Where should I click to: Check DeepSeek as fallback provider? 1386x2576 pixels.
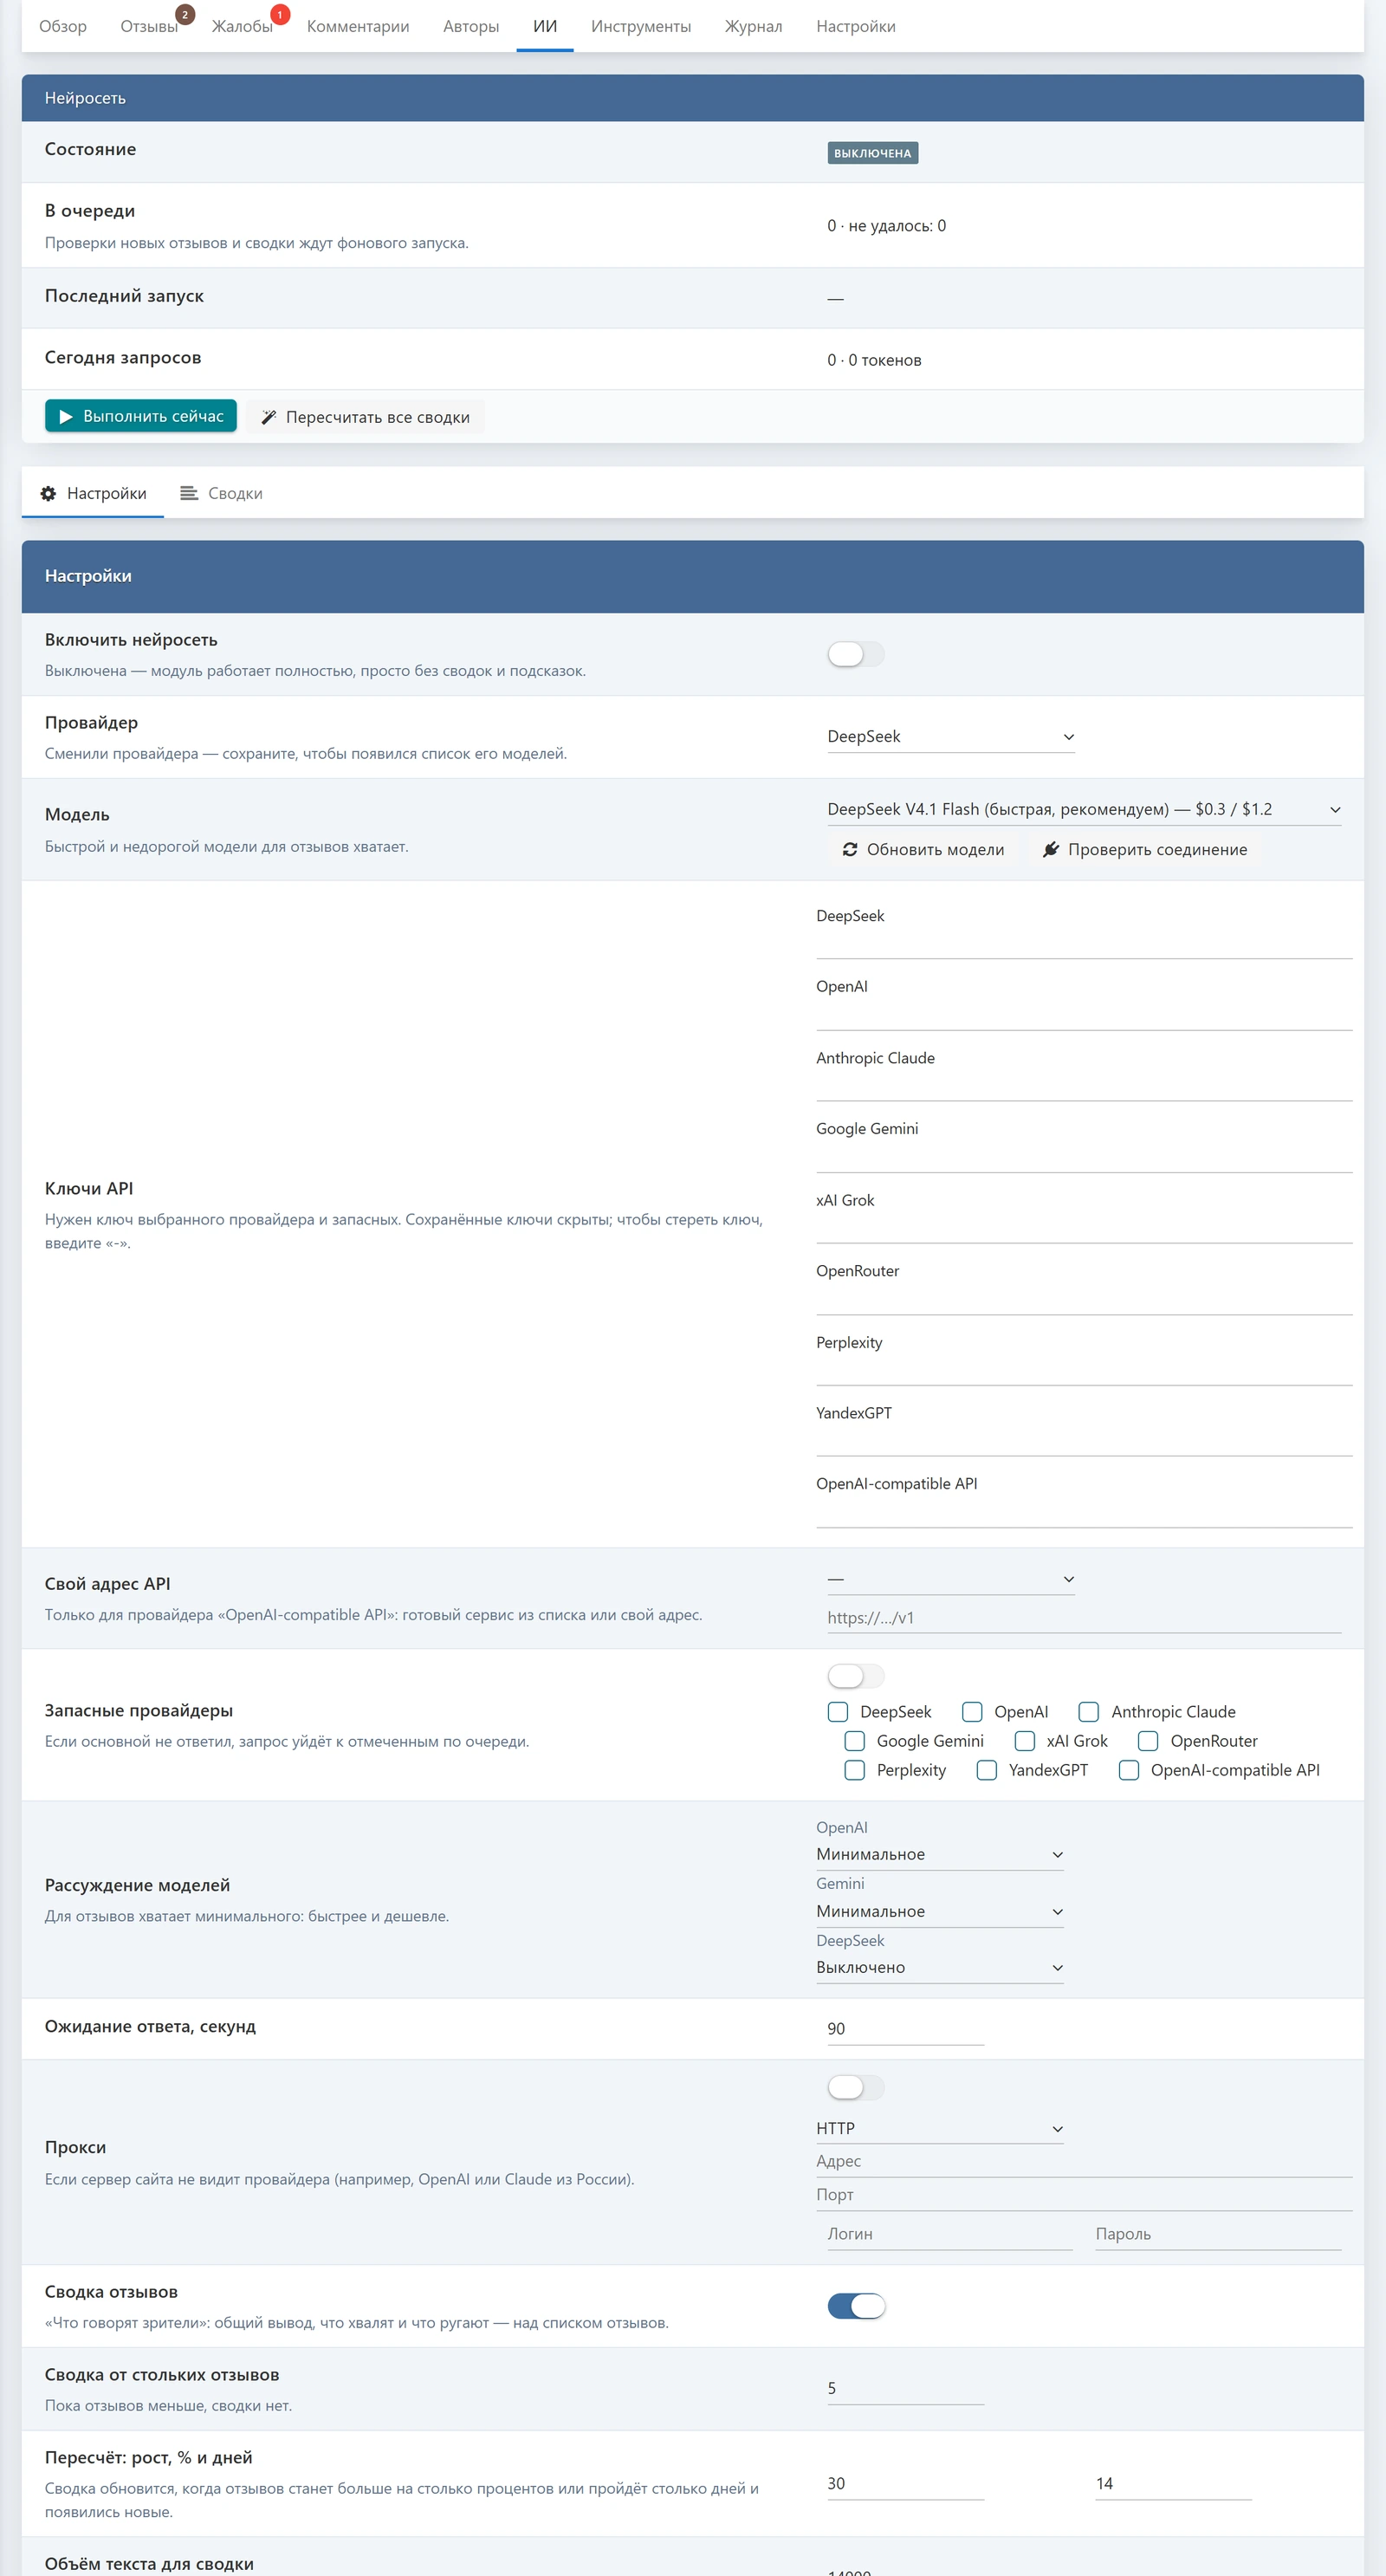[838, 1712]
